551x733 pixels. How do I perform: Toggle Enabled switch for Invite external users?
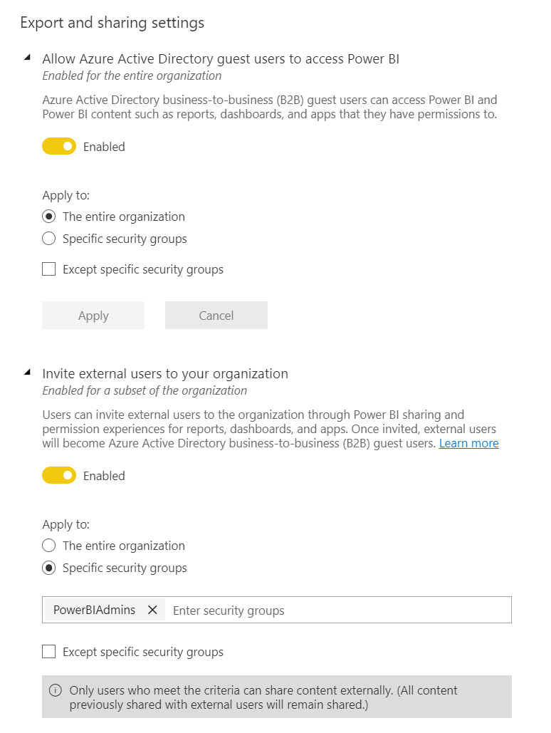(59, 475)
